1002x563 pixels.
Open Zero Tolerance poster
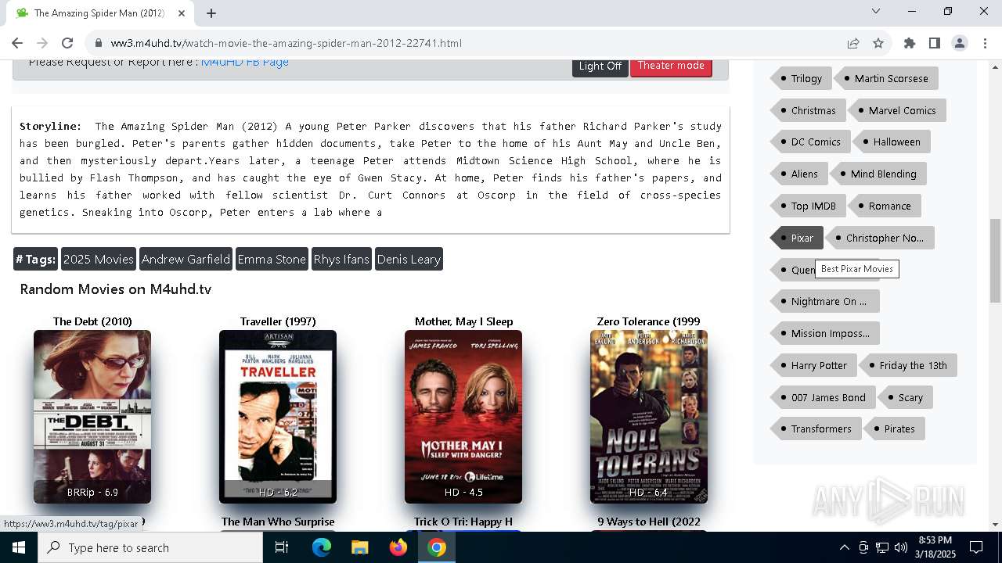[x=649, y=417]
